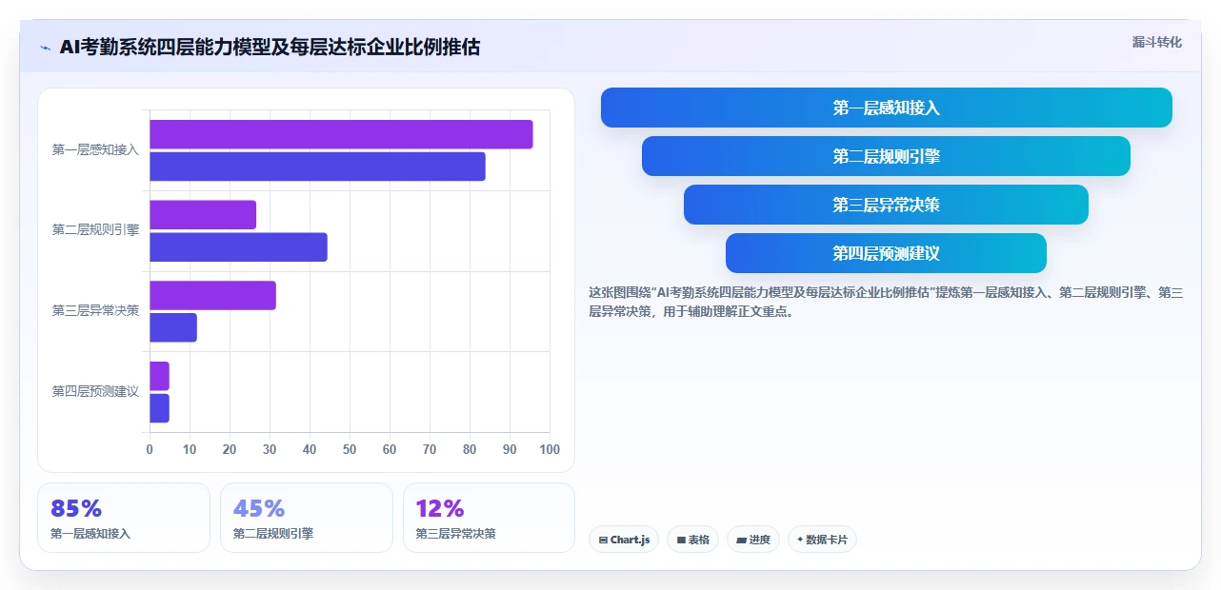1221x590 pixels.
Task: Open the 45% 第二层规则引擎 stat card
Action: coord(307,518)
